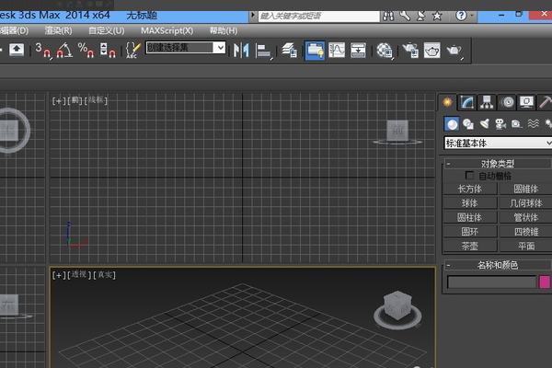This screenshot has height=368, width=552.
Task: Click the 茶壶 button
Action: tap(470, 246)
